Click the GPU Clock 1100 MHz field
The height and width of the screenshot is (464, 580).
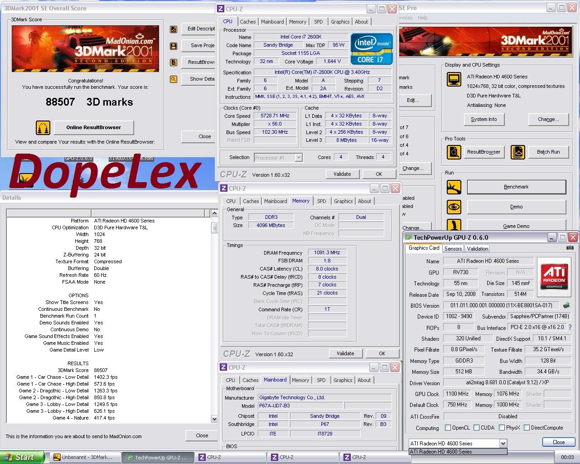457,394
